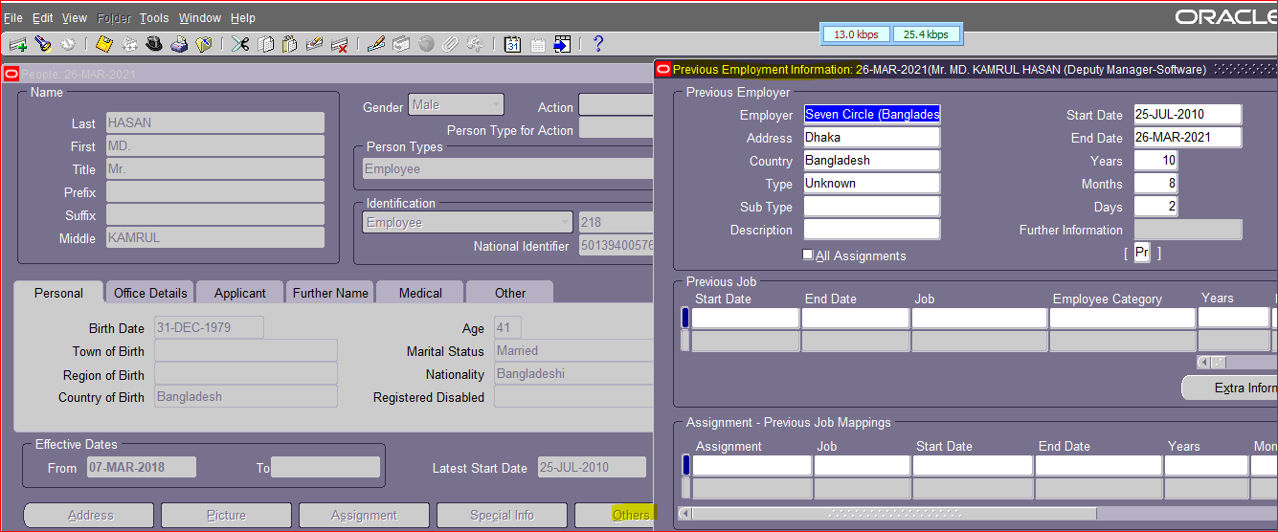Click the Show Navigator toolbar icon
The image size is (1278, 532).
67,44
